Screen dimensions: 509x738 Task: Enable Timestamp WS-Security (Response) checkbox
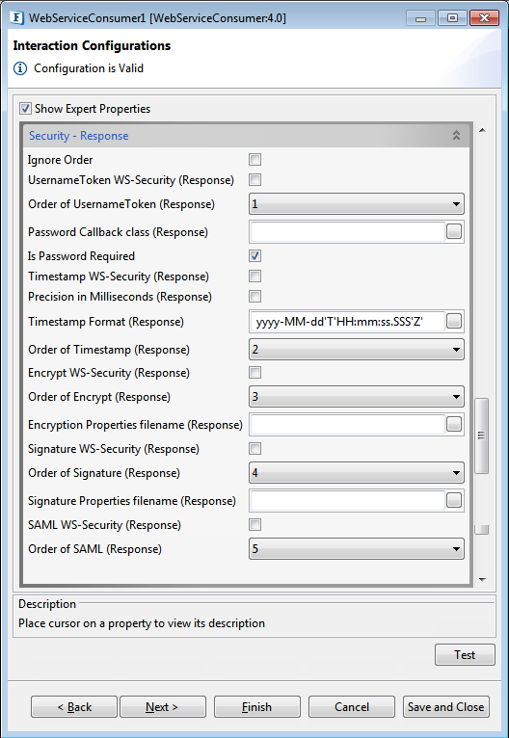[x=254, y=277]
